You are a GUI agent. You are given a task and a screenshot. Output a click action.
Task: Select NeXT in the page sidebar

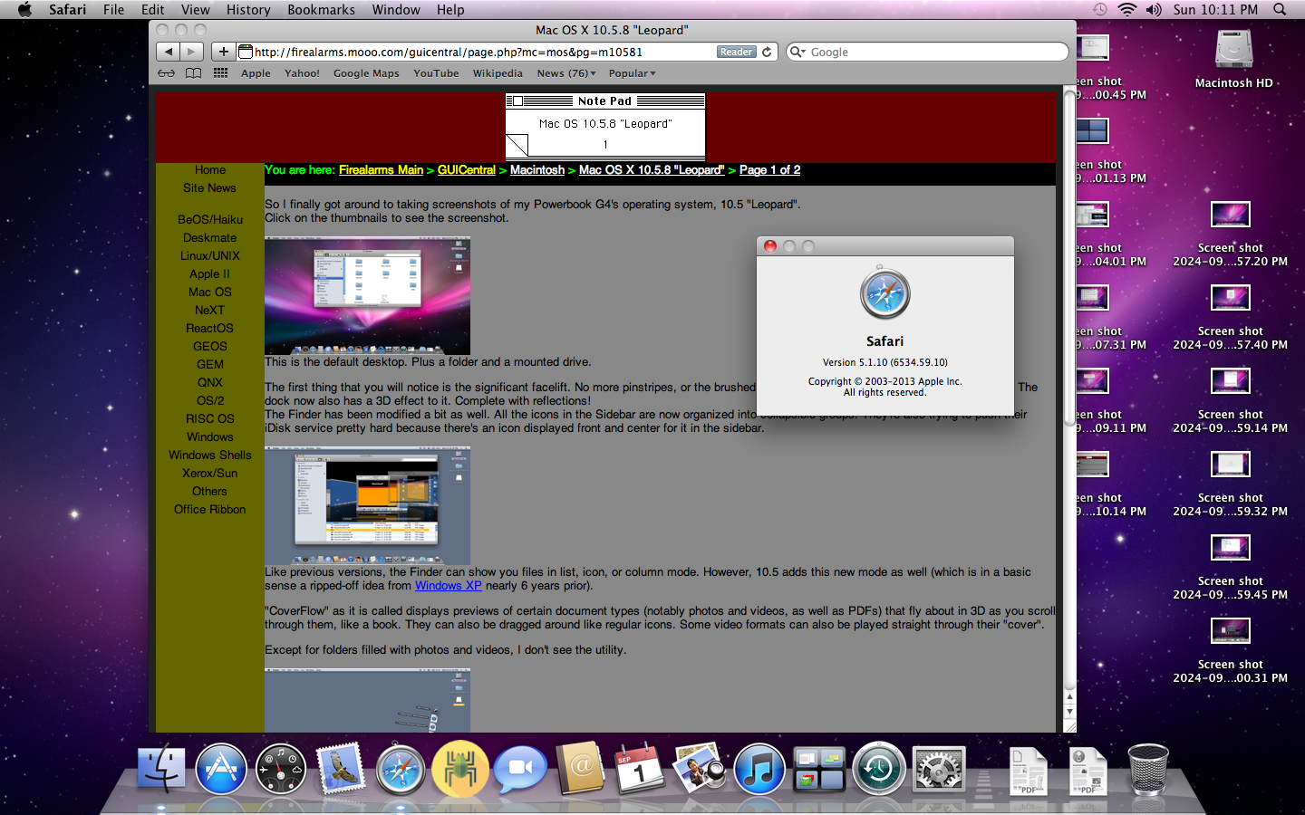click(x=209, y=311)
